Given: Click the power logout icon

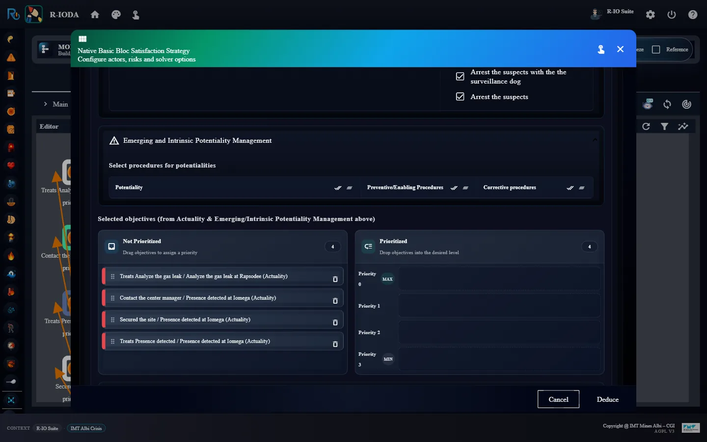Looking at the screenshot, I should point(672,15).
